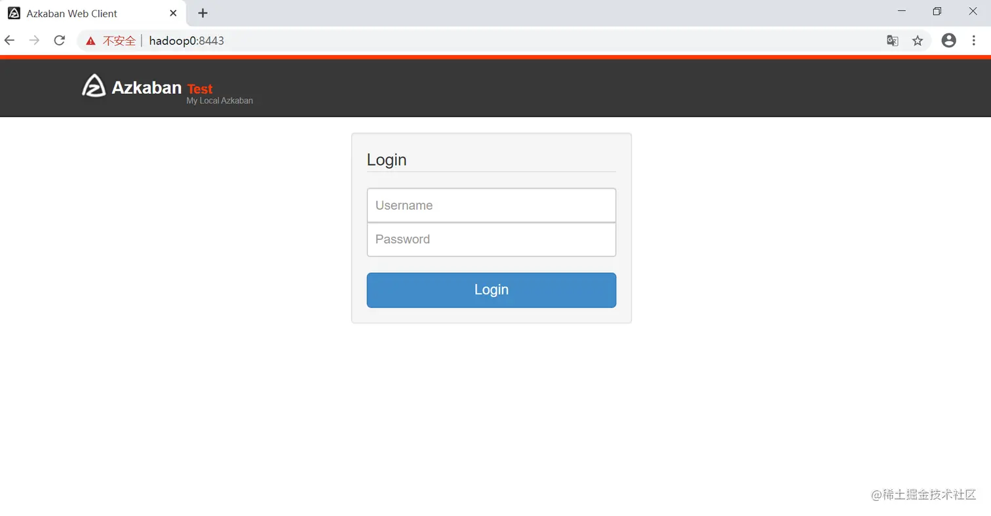Click the My Local Azkaban subtitle
This screenshot has height=516, width=991.
pos(220,101)
